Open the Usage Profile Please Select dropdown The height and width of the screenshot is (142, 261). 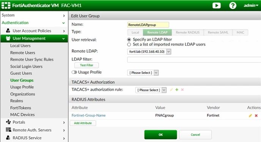click(x=143, y=73)
